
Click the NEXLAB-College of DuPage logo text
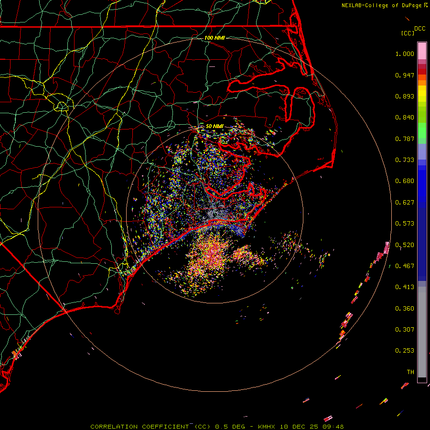click(382, 5)
